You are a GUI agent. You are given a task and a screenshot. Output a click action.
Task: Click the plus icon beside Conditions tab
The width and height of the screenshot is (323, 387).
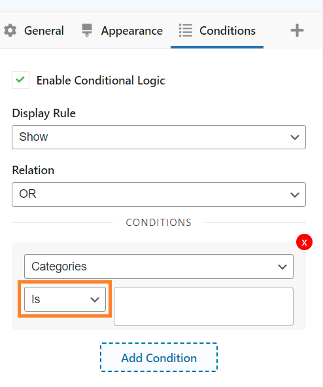click(x=297, y=30)
